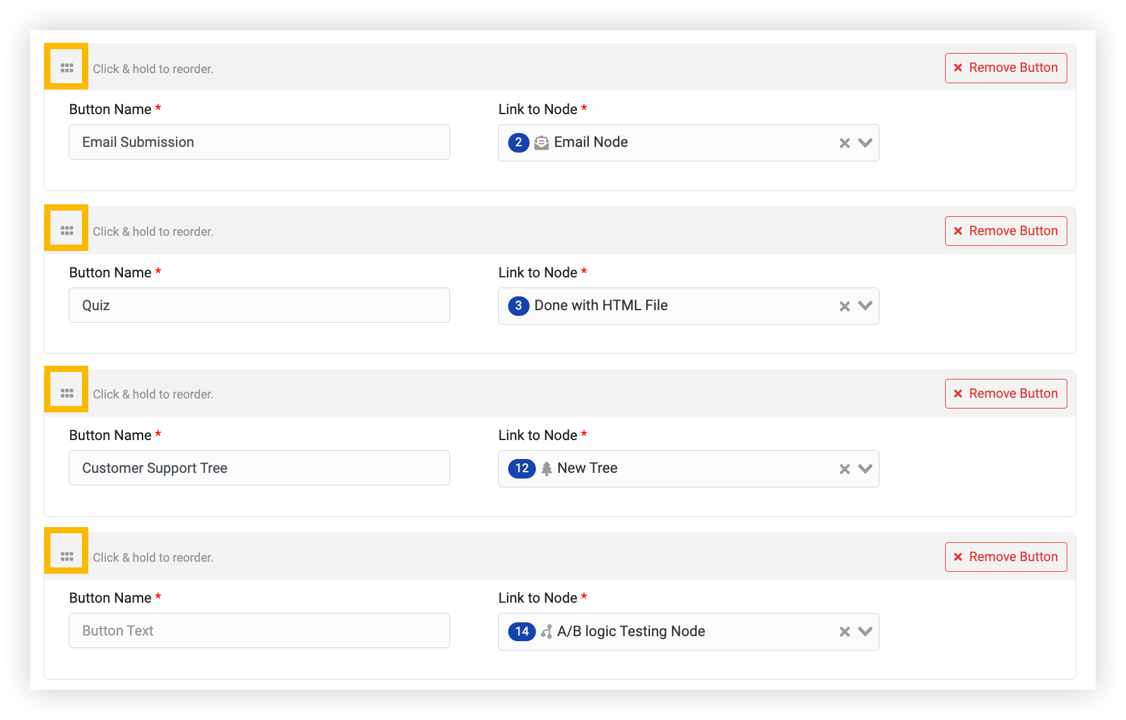1126x720 pixels.
Task: Remove the Customer Support Tree button
Action: click(1006, 393)
